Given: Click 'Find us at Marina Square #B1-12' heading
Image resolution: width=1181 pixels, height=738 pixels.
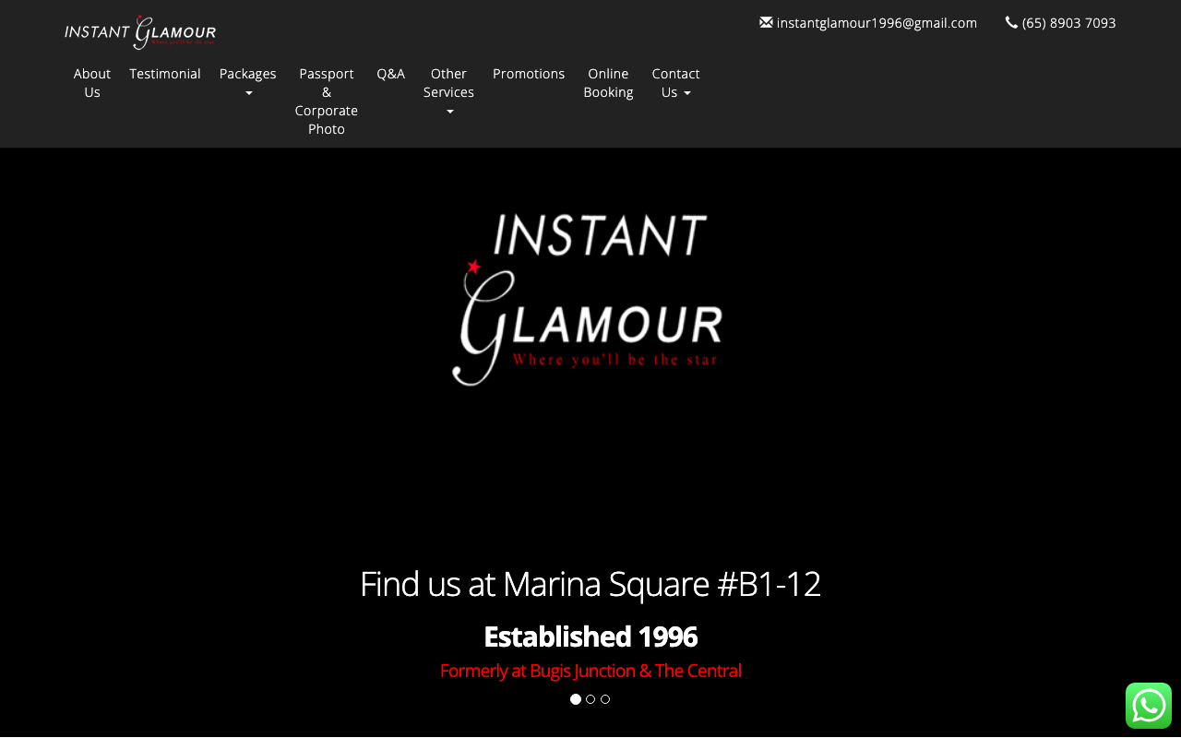Looking at the screenshot, I should (x=590, y=584).
